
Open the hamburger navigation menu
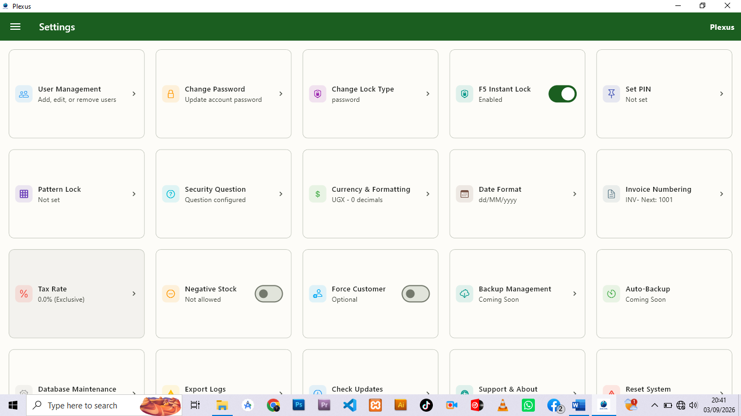click(15, 27)
